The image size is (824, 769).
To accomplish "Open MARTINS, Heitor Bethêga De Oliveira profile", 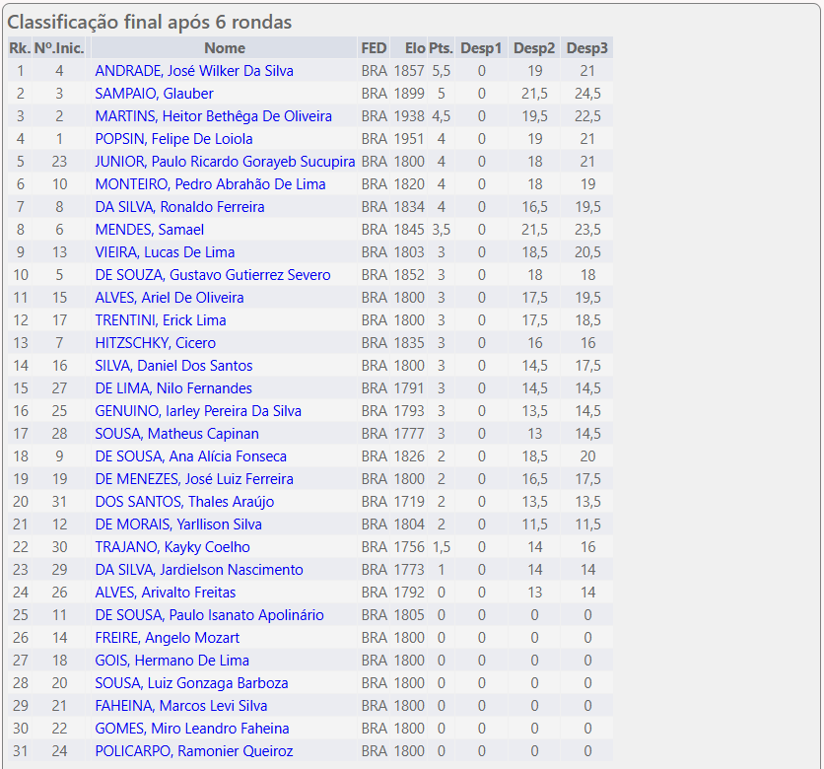I will [213, 116].
